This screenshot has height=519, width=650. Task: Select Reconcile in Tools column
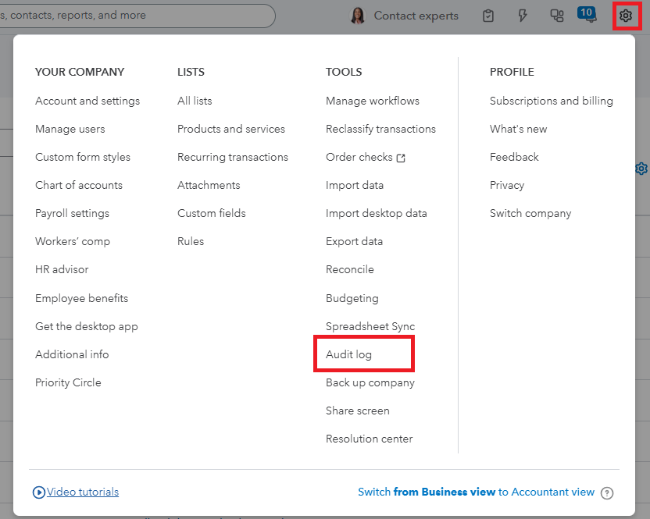tap(350, 269)
